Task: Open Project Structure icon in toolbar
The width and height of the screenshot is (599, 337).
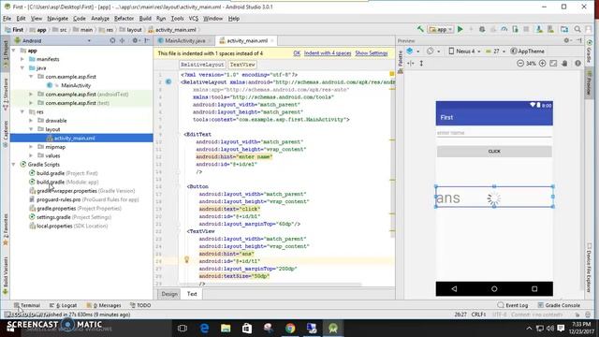Action: [x=564, y=29]
